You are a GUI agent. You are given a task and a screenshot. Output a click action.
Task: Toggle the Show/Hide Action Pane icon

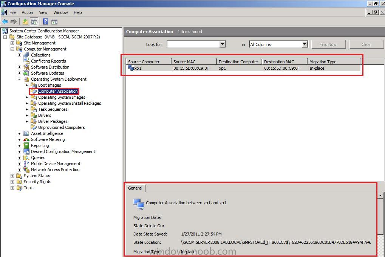point(54,22)
